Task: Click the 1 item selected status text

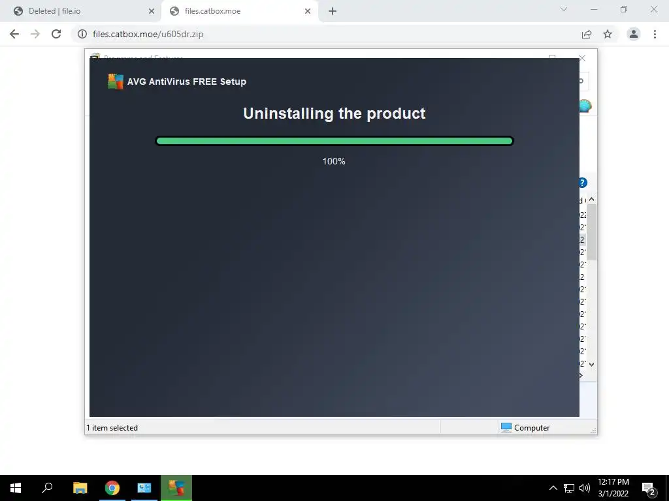Action: tap(112, 428)
